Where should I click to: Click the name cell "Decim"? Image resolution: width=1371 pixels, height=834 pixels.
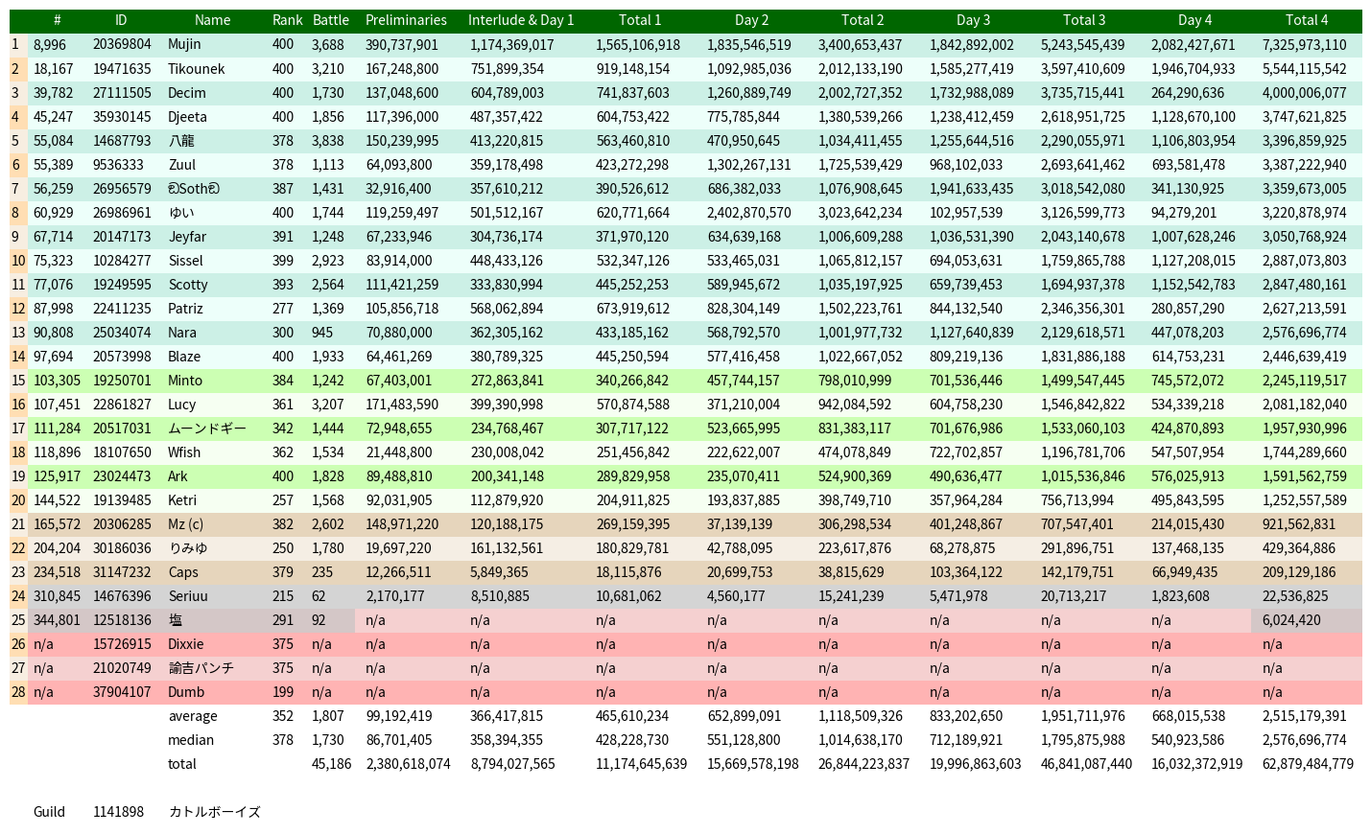click(187, 93)
